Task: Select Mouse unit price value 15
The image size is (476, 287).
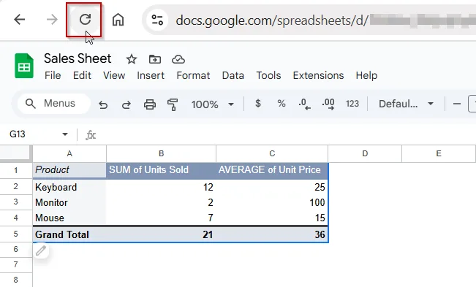Action: [272, 218]
